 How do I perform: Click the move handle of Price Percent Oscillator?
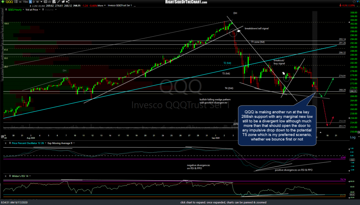tap(10, 143)
